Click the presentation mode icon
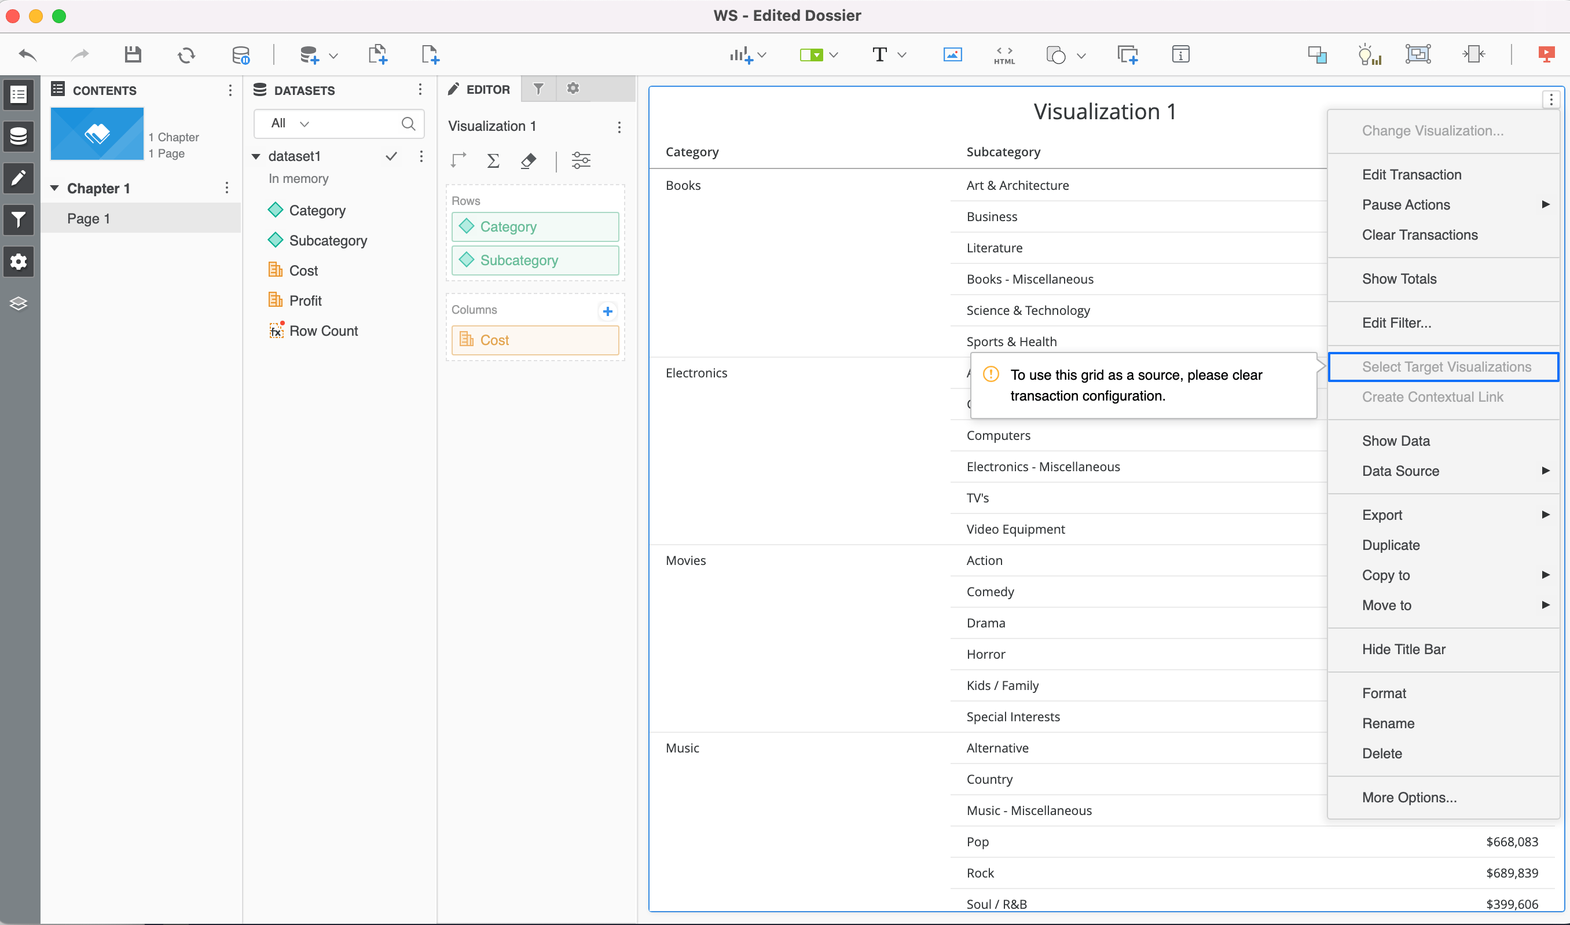 point(1546,55)
